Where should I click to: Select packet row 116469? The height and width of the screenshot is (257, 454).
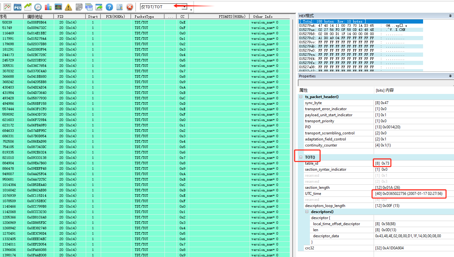tap(145, 33)
